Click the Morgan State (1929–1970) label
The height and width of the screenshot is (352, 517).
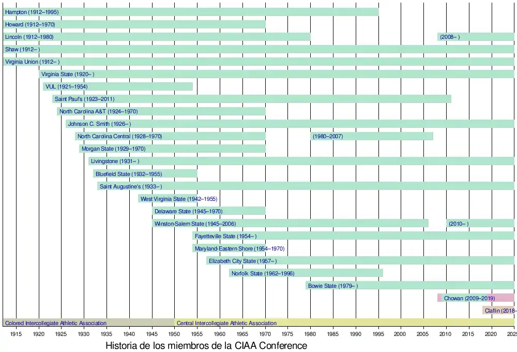click(113, 149)
